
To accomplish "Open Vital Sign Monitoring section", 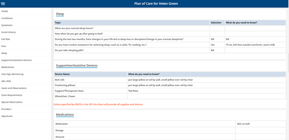I will (12, 74).
